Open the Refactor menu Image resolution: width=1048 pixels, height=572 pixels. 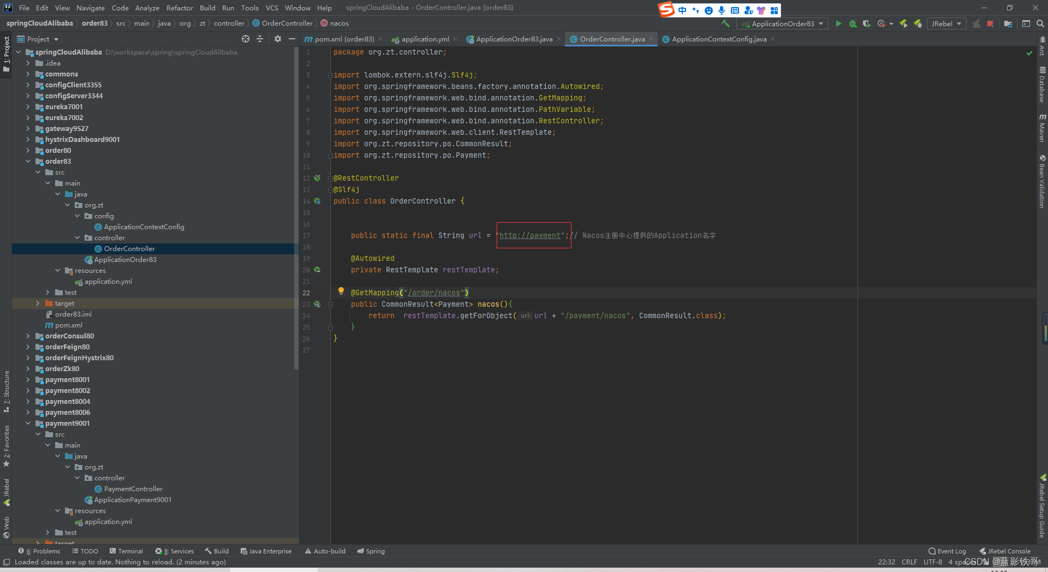pos(180,8)
